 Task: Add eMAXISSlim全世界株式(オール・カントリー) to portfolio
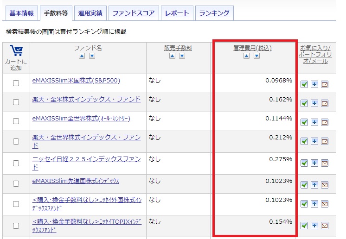314,122
